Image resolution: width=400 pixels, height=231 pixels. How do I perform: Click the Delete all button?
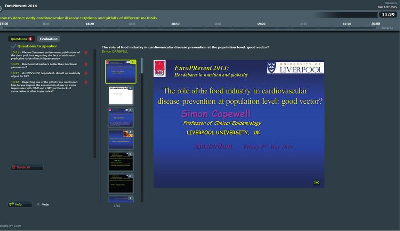(x=27, y=167)
